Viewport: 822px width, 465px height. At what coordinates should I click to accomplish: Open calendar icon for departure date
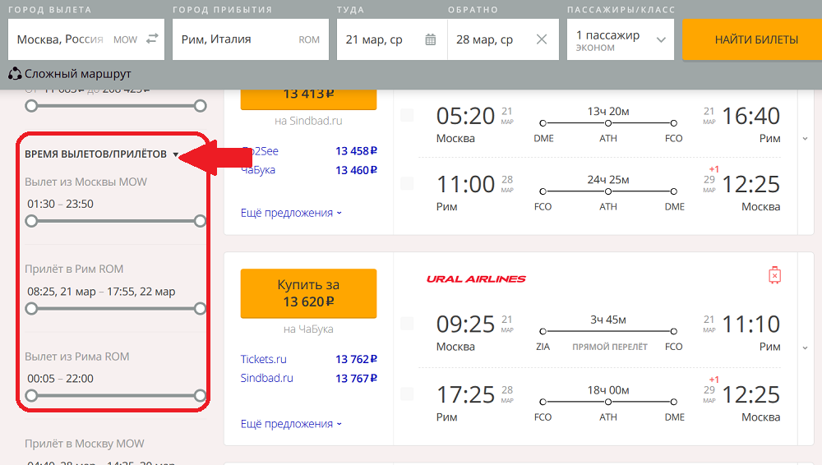tap(431, 39)
